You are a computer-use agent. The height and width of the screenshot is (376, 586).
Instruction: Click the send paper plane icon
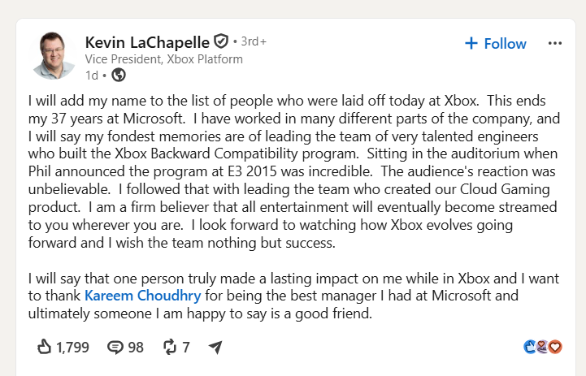215,348
